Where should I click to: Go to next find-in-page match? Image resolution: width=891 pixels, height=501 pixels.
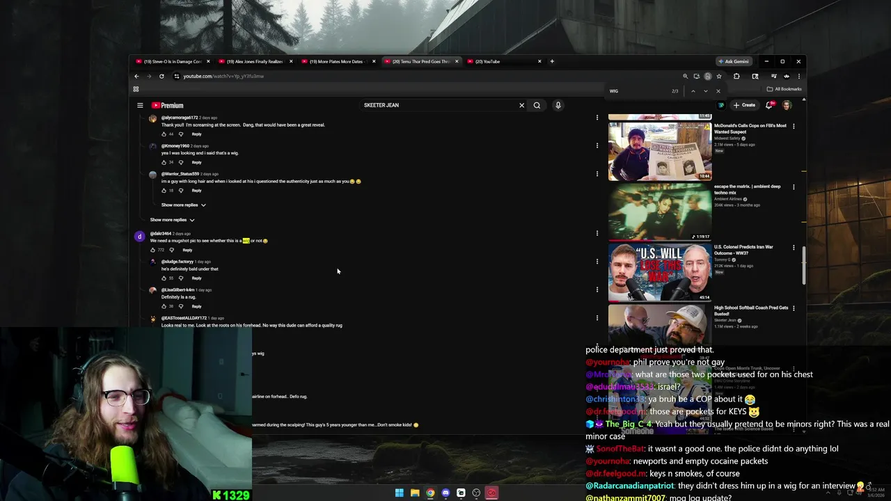click(705, 91)
